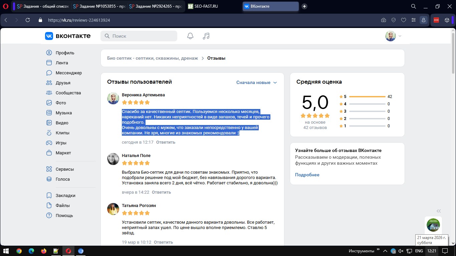Image resolution: width=456 pixels, height=256 pixels.
Task: Show hidden tray icons chevron
Action: click(385, 251)
